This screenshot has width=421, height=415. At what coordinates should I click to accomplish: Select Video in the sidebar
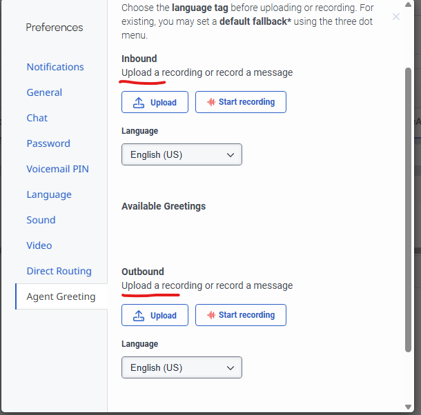click(x=39, y=245)
